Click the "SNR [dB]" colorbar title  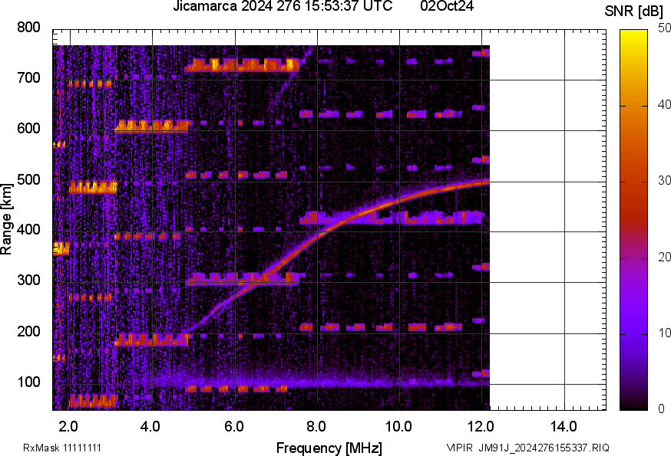pyautogui.click(x=634, y=11)
